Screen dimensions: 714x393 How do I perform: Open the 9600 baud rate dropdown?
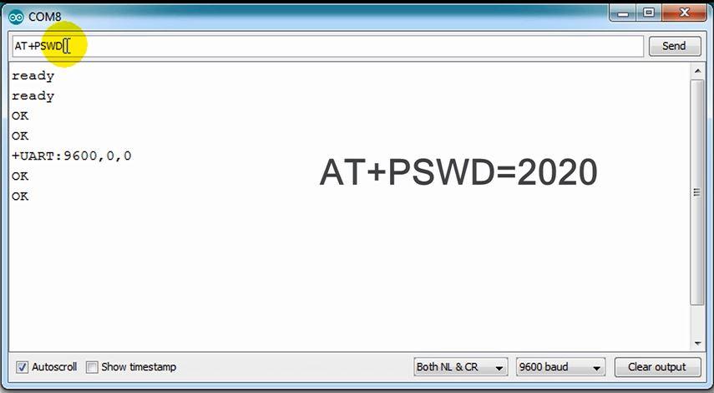coord(560,367)
